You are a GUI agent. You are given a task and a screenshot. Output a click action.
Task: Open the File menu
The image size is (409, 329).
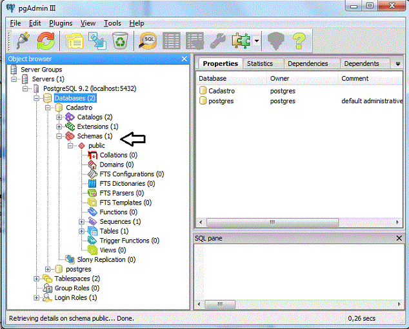(x=15, y=23)
